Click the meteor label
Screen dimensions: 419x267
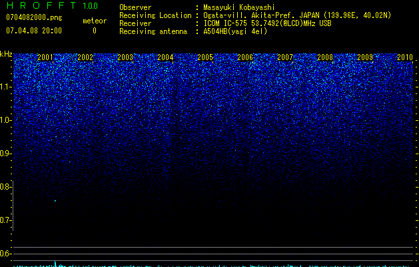[x=95, y=21]
